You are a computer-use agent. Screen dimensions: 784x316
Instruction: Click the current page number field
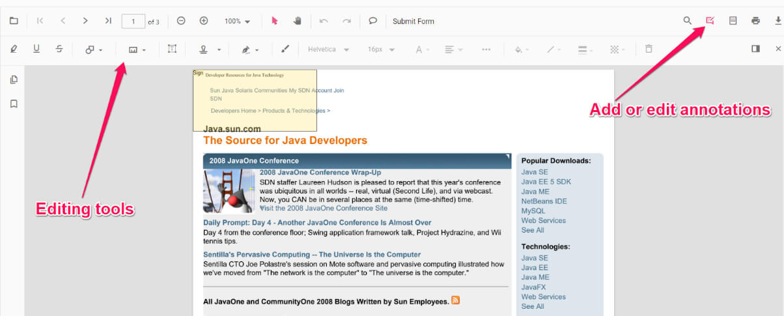tap(133, 22)
